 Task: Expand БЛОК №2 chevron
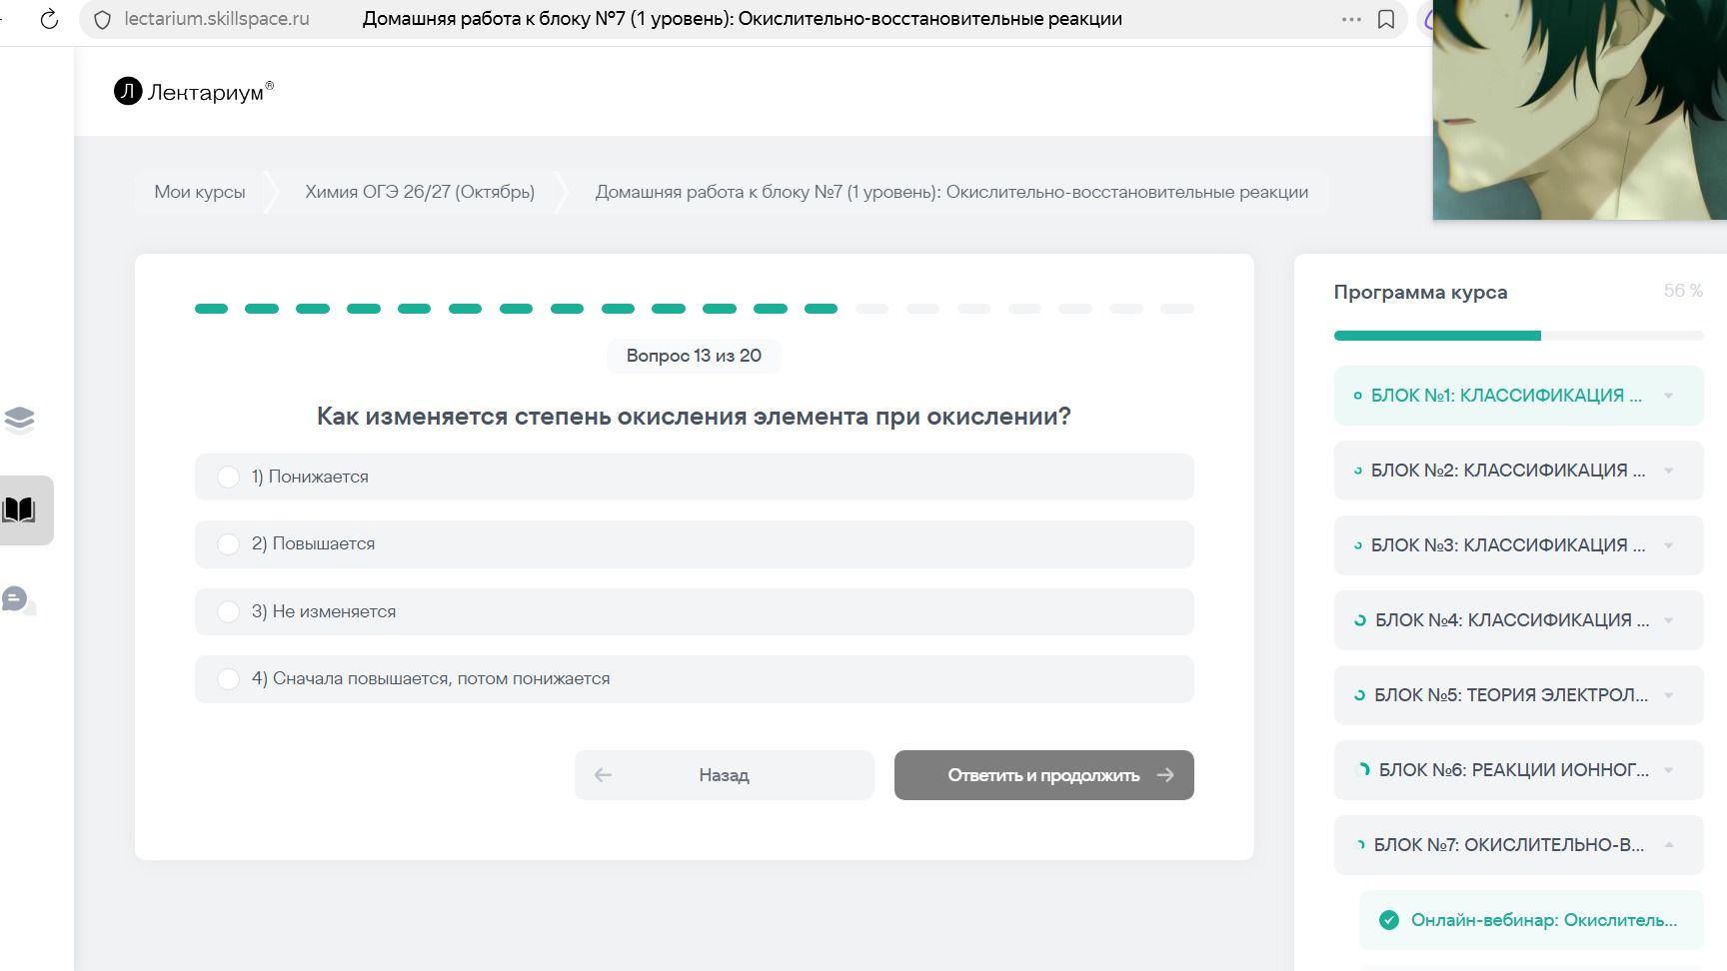coord(1669,471)
